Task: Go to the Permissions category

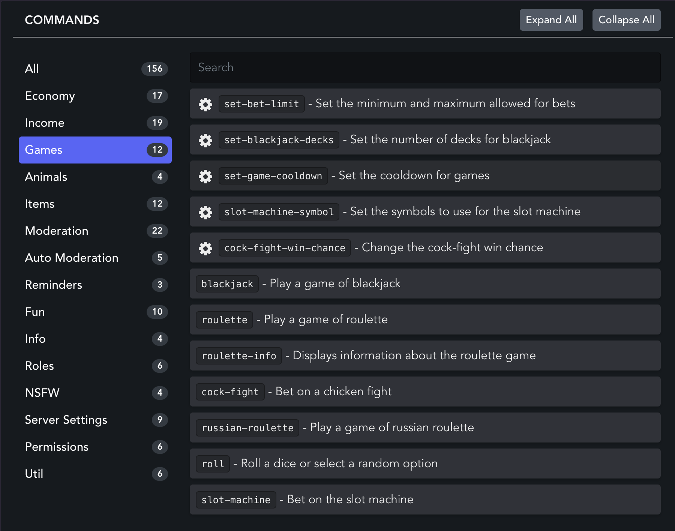Action: click(95, 447)
